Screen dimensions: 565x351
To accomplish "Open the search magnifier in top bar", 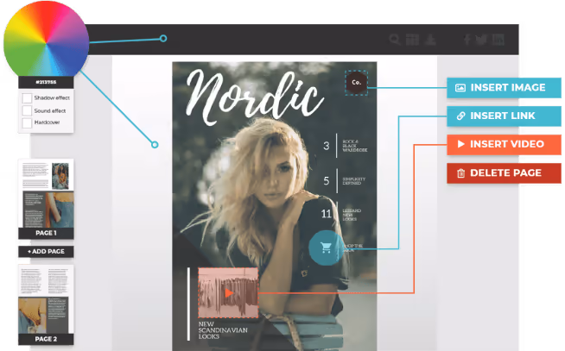I will coord(395,39).
